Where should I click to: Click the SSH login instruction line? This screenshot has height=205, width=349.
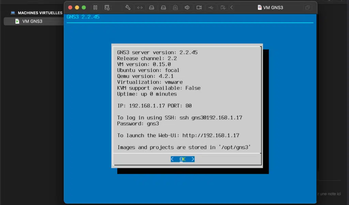coord(180,118)
